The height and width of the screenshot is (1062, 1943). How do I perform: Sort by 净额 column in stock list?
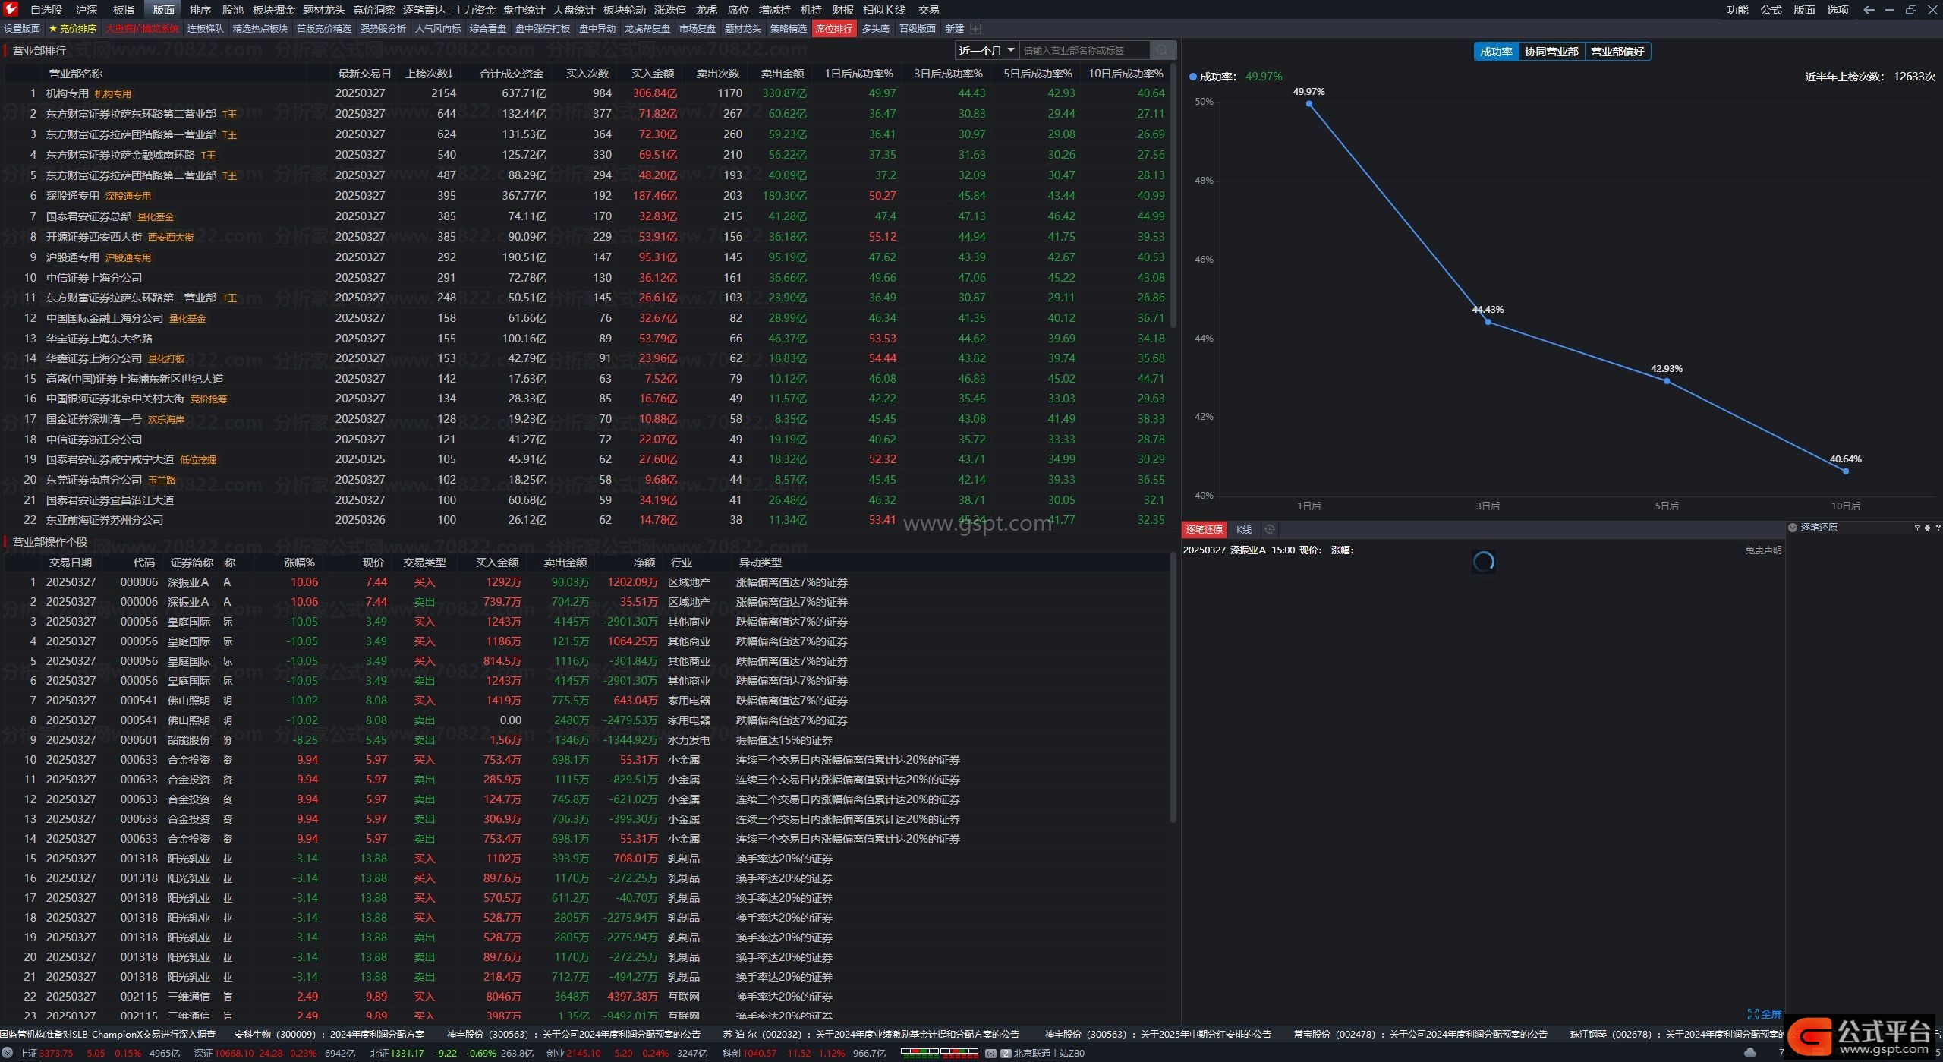pos(644,563)
